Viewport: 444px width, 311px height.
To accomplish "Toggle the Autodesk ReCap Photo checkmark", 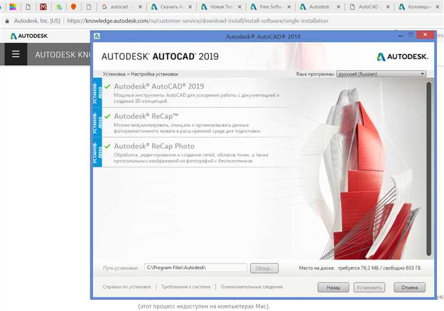I will click(107, 146).
